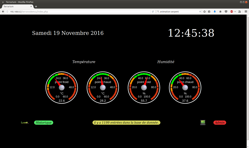
Task: Bookmark this page with the star icon
Action: pos(205,12)
